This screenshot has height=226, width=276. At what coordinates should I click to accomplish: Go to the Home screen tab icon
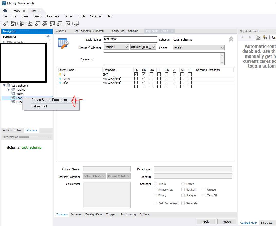click(x=5, y=11)
